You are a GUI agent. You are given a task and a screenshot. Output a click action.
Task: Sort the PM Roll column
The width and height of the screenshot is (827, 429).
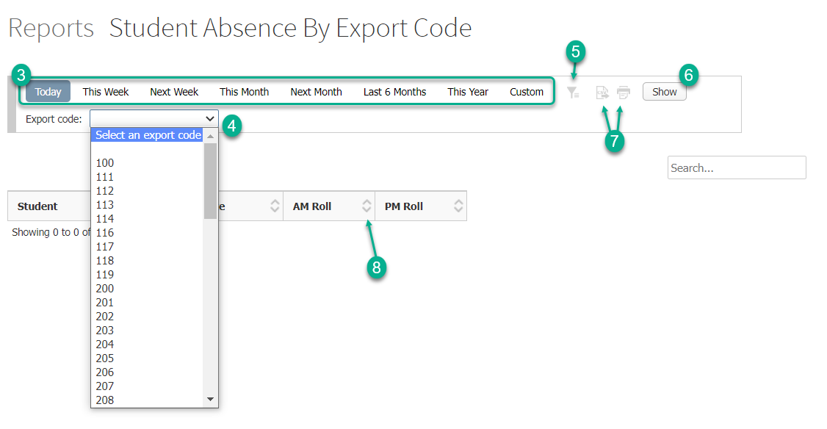coord(459,206)
